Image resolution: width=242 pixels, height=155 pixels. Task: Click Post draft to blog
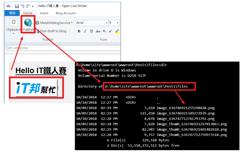point(51,31)
